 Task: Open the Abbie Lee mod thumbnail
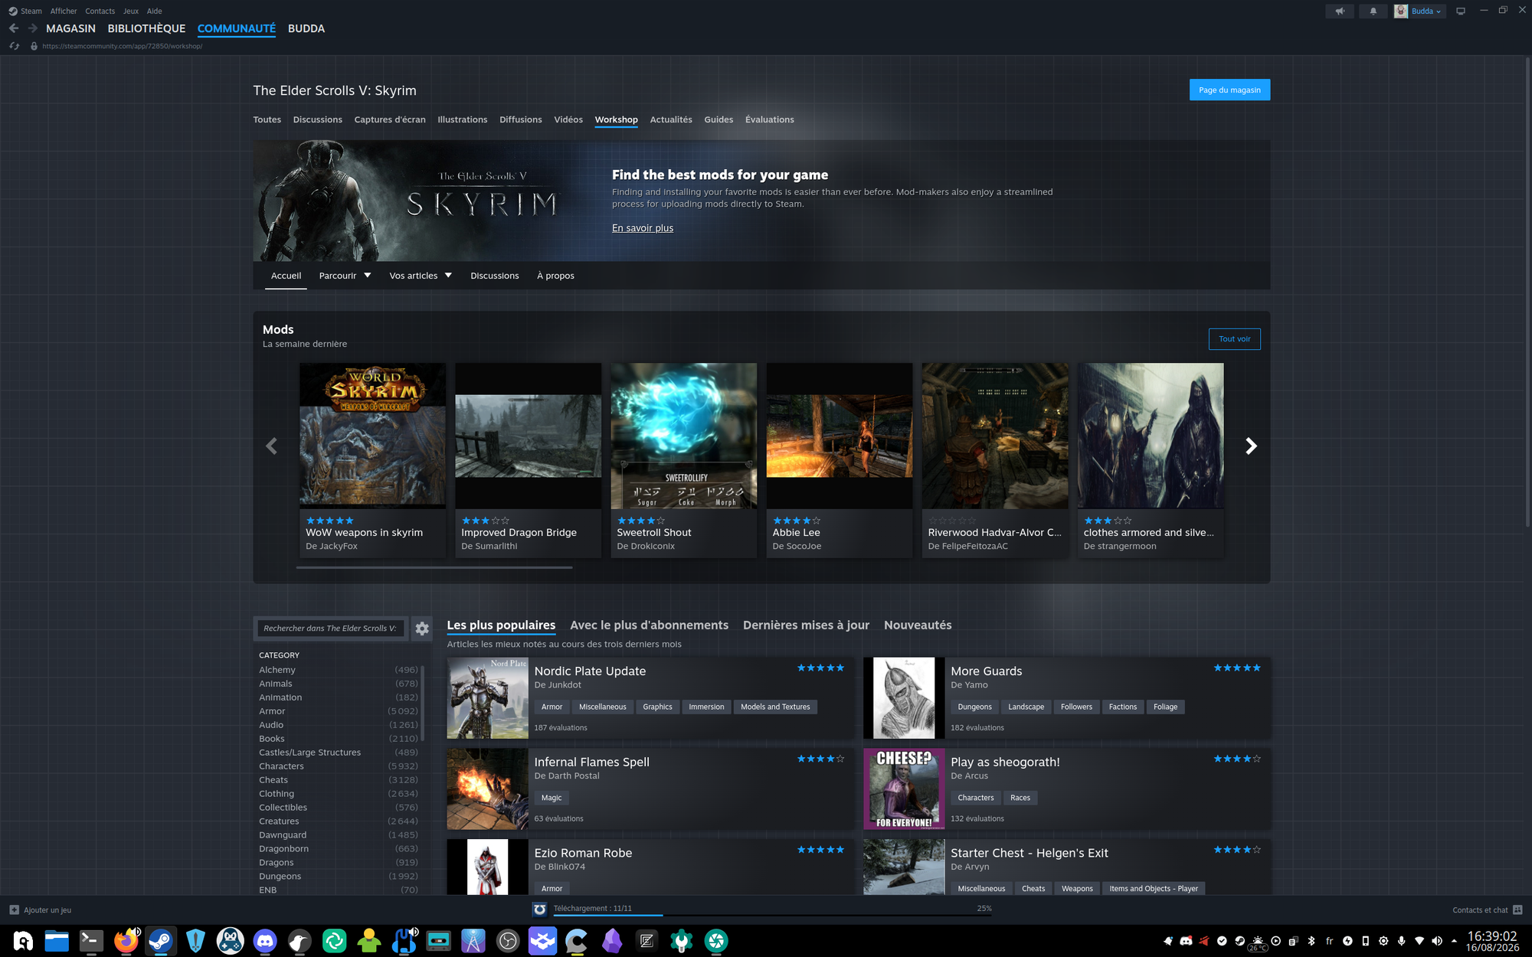[840, 436]
